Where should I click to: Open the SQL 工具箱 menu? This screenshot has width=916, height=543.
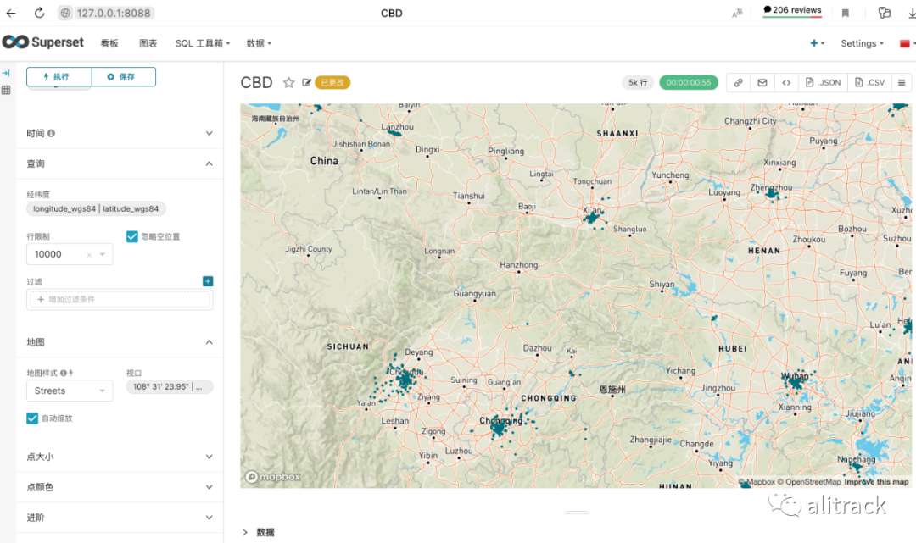click(199, 43)
